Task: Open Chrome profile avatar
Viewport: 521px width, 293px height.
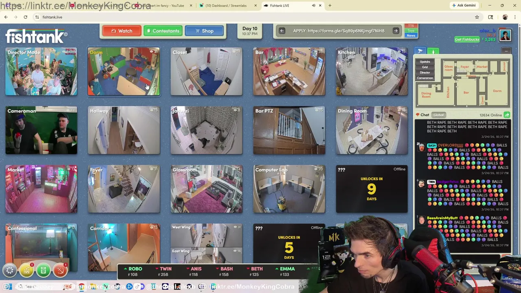Action: coord(505,17)
